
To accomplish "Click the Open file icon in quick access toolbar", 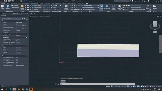I will pyautogui.click(x=7, y=1).
